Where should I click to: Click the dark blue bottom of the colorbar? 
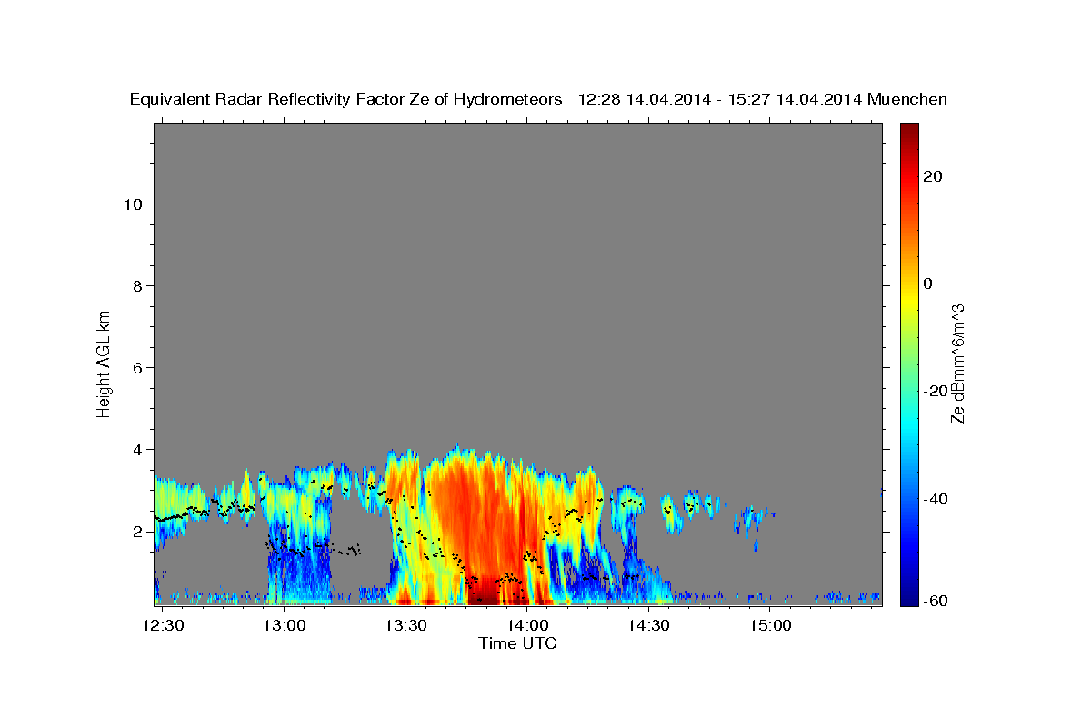pyautogui.click(x=908, y=595)
